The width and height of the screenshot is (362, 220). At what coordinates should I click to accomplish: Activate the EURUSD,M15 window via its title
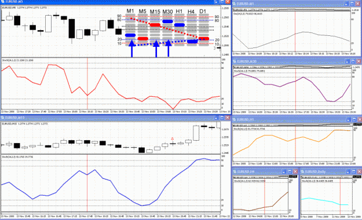pyautogui.click(x=15, y=118)
